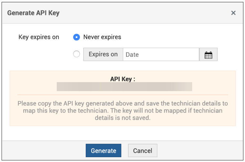Viewport: 245px width, 162px height.
Task: Click the Never expires option label
Action: 102,37
